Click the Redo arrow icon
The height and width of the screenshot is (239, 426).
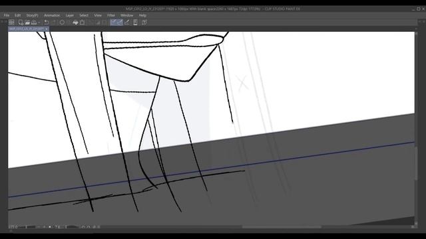tap(53, 23)
